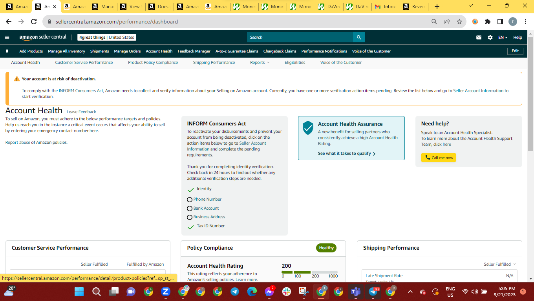View site information via the lock icon

[x=49, y=22]
